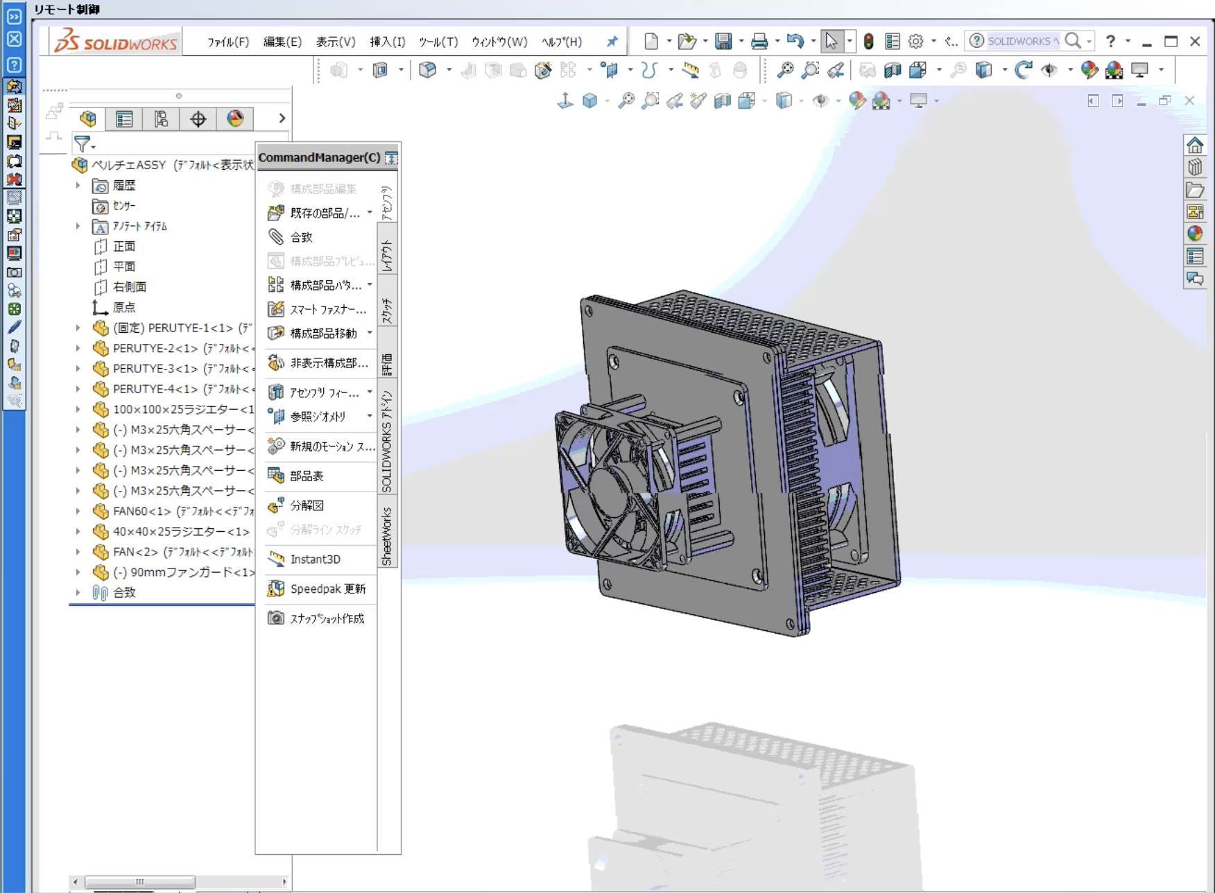Screen dimensions: 1215x893
Task: Click the SOLIDWORKS help search field
Action: coord(1022,42)
